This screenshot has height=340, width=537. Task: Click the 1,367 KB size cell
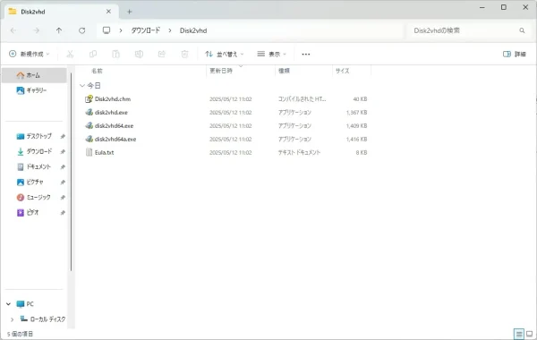click(356, 113)
